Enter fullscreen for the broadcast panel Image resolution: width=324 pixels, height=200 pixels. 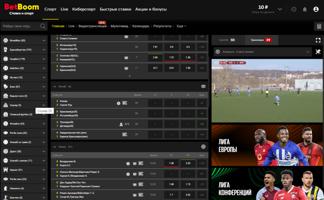click(x=318, y=40)
